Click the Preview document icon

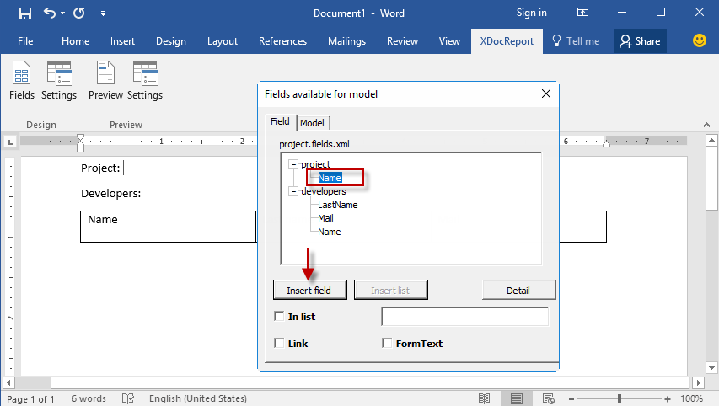click(105, 75)
